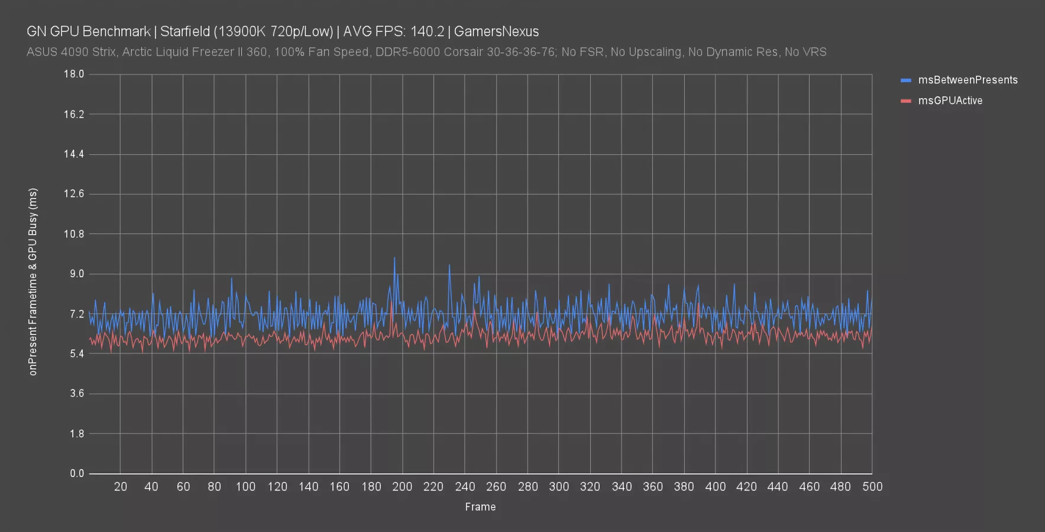This screenshot has width=1045, height=532.
Task: Click the 10.8 tick label on y-axis
Action: click(x=74, y=234)
